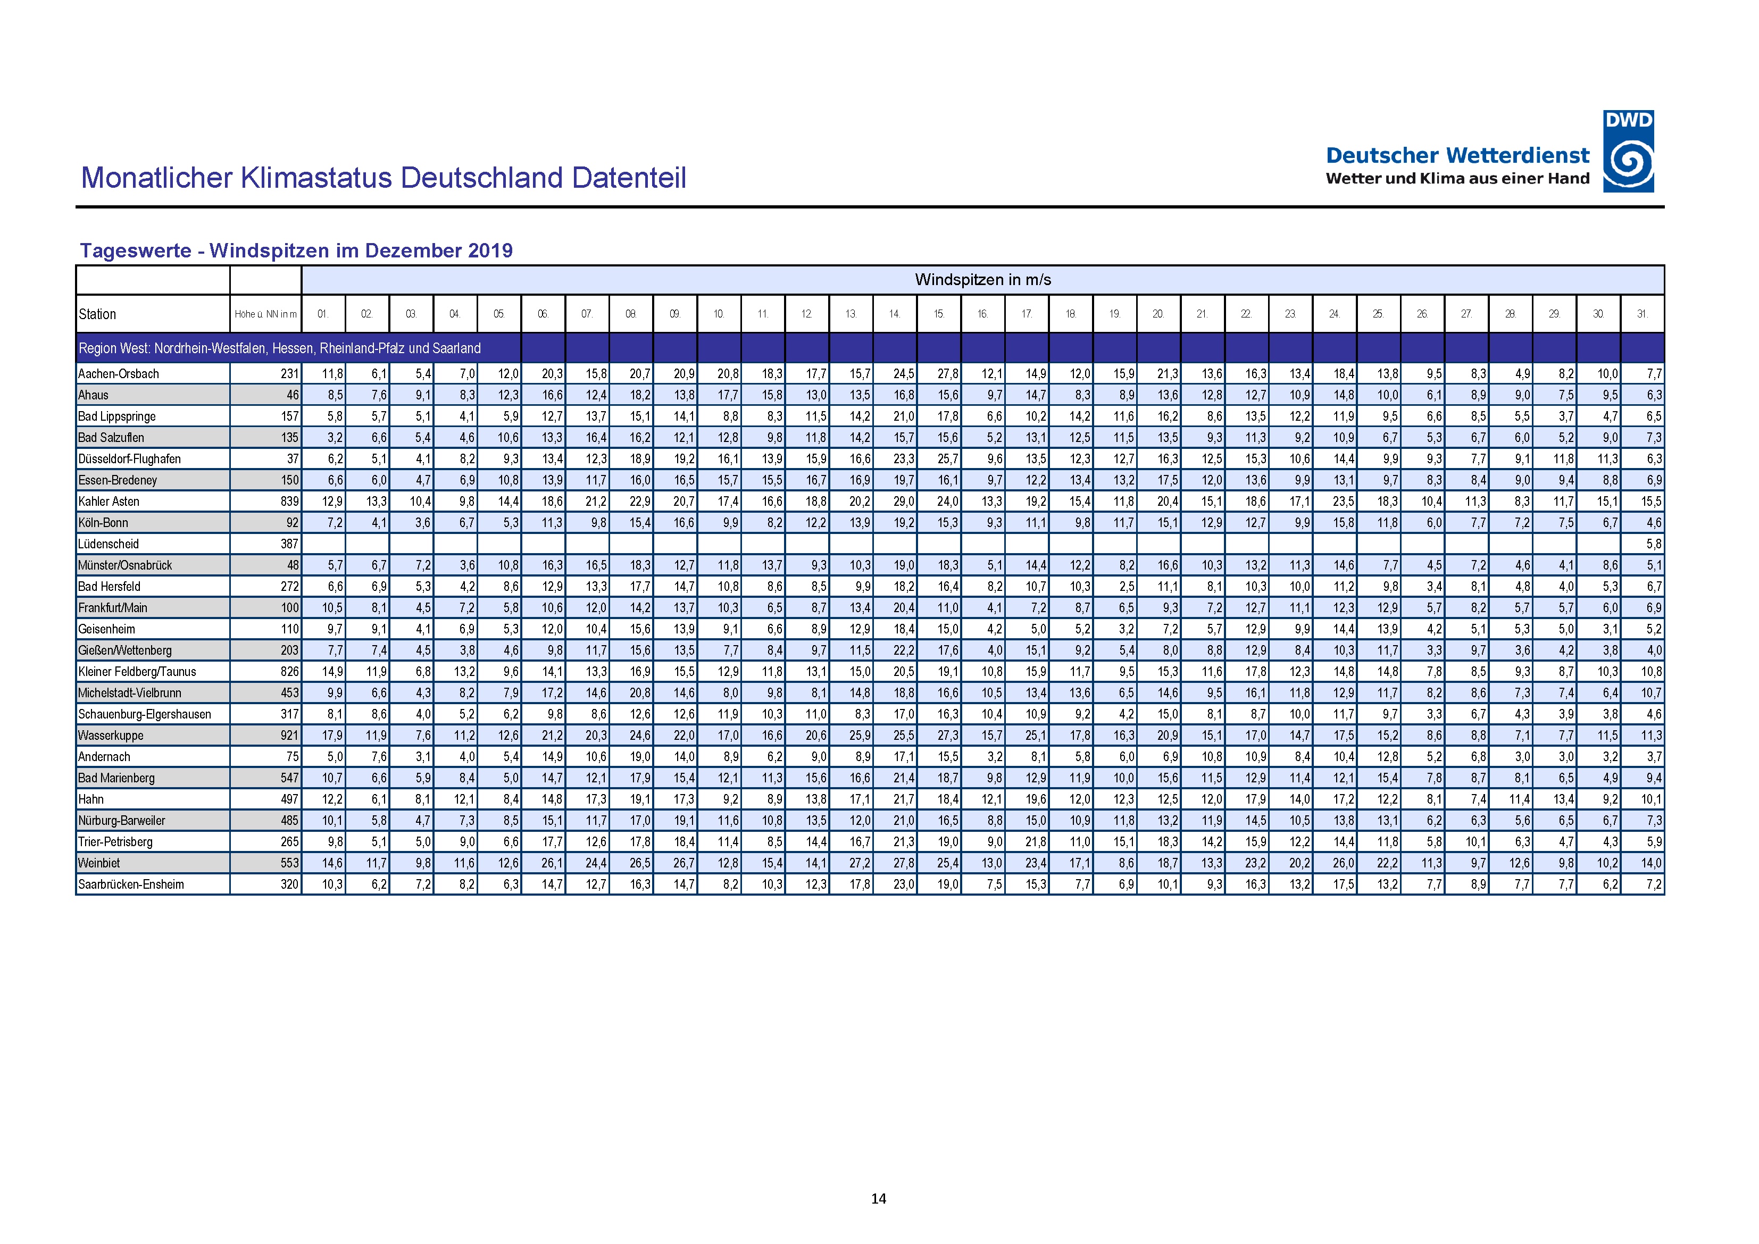Select Hahn's day 29 value 13,4

coord(1563,800)
